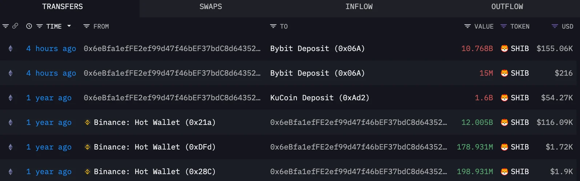The image size is (580, 181).
Task: Expand the TIME sort dropdown arrow
Action: click(69, 26)
